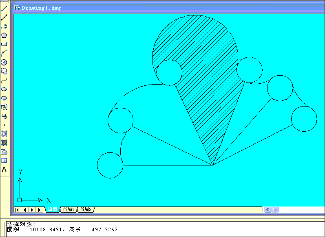This screenshot has width=325, height=237.
Task: Click the 选择对象 command line text
Action: click(x=21, y=224)
